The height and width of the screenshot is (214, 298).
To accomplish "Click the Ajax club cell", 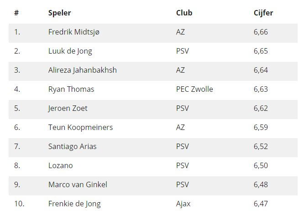I will coord(183,204).
